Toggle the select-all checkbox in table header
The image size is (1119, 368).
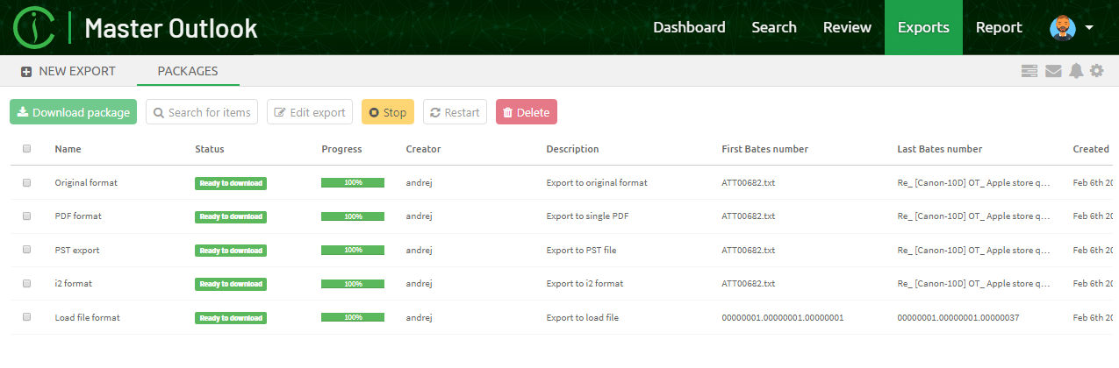(x=26, y=149)
